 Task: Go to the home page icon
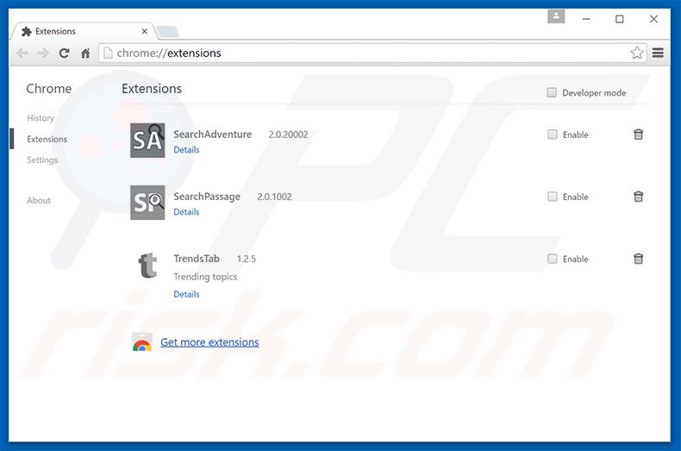pyautogui.click(x=85, y=53)
